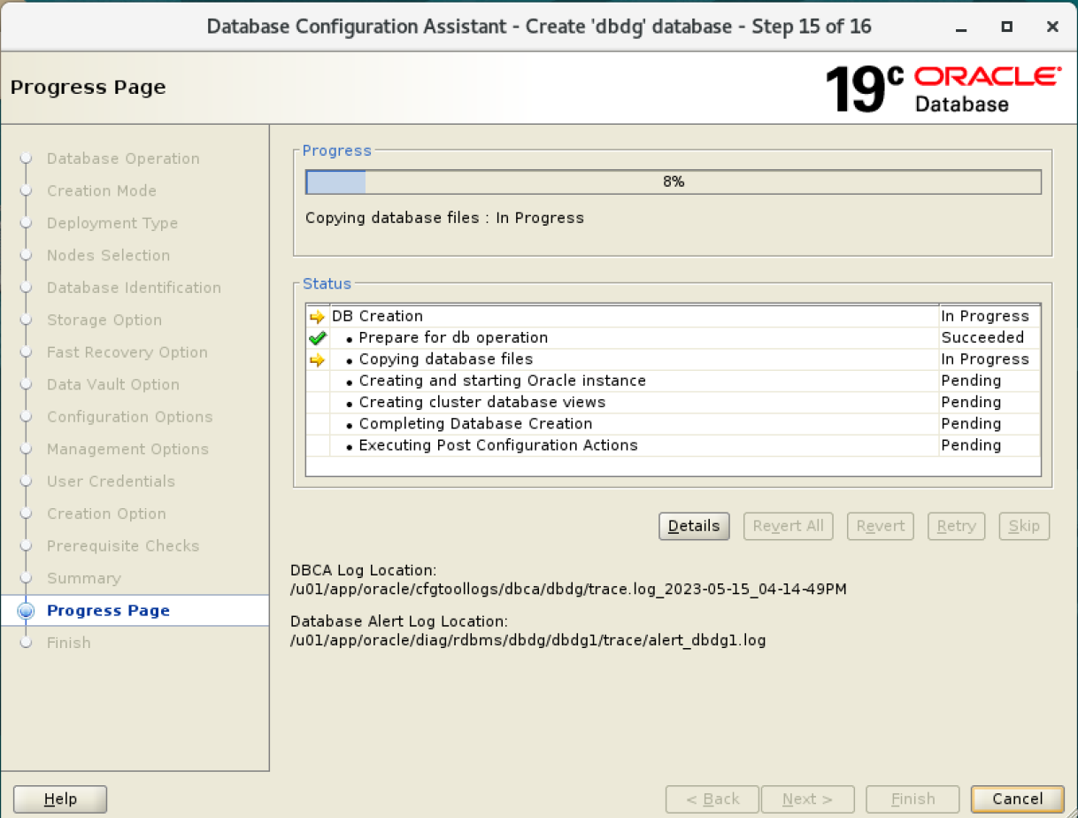
Task: Select Creation Mode step in sidebar
Action: [x=102, y=191]
